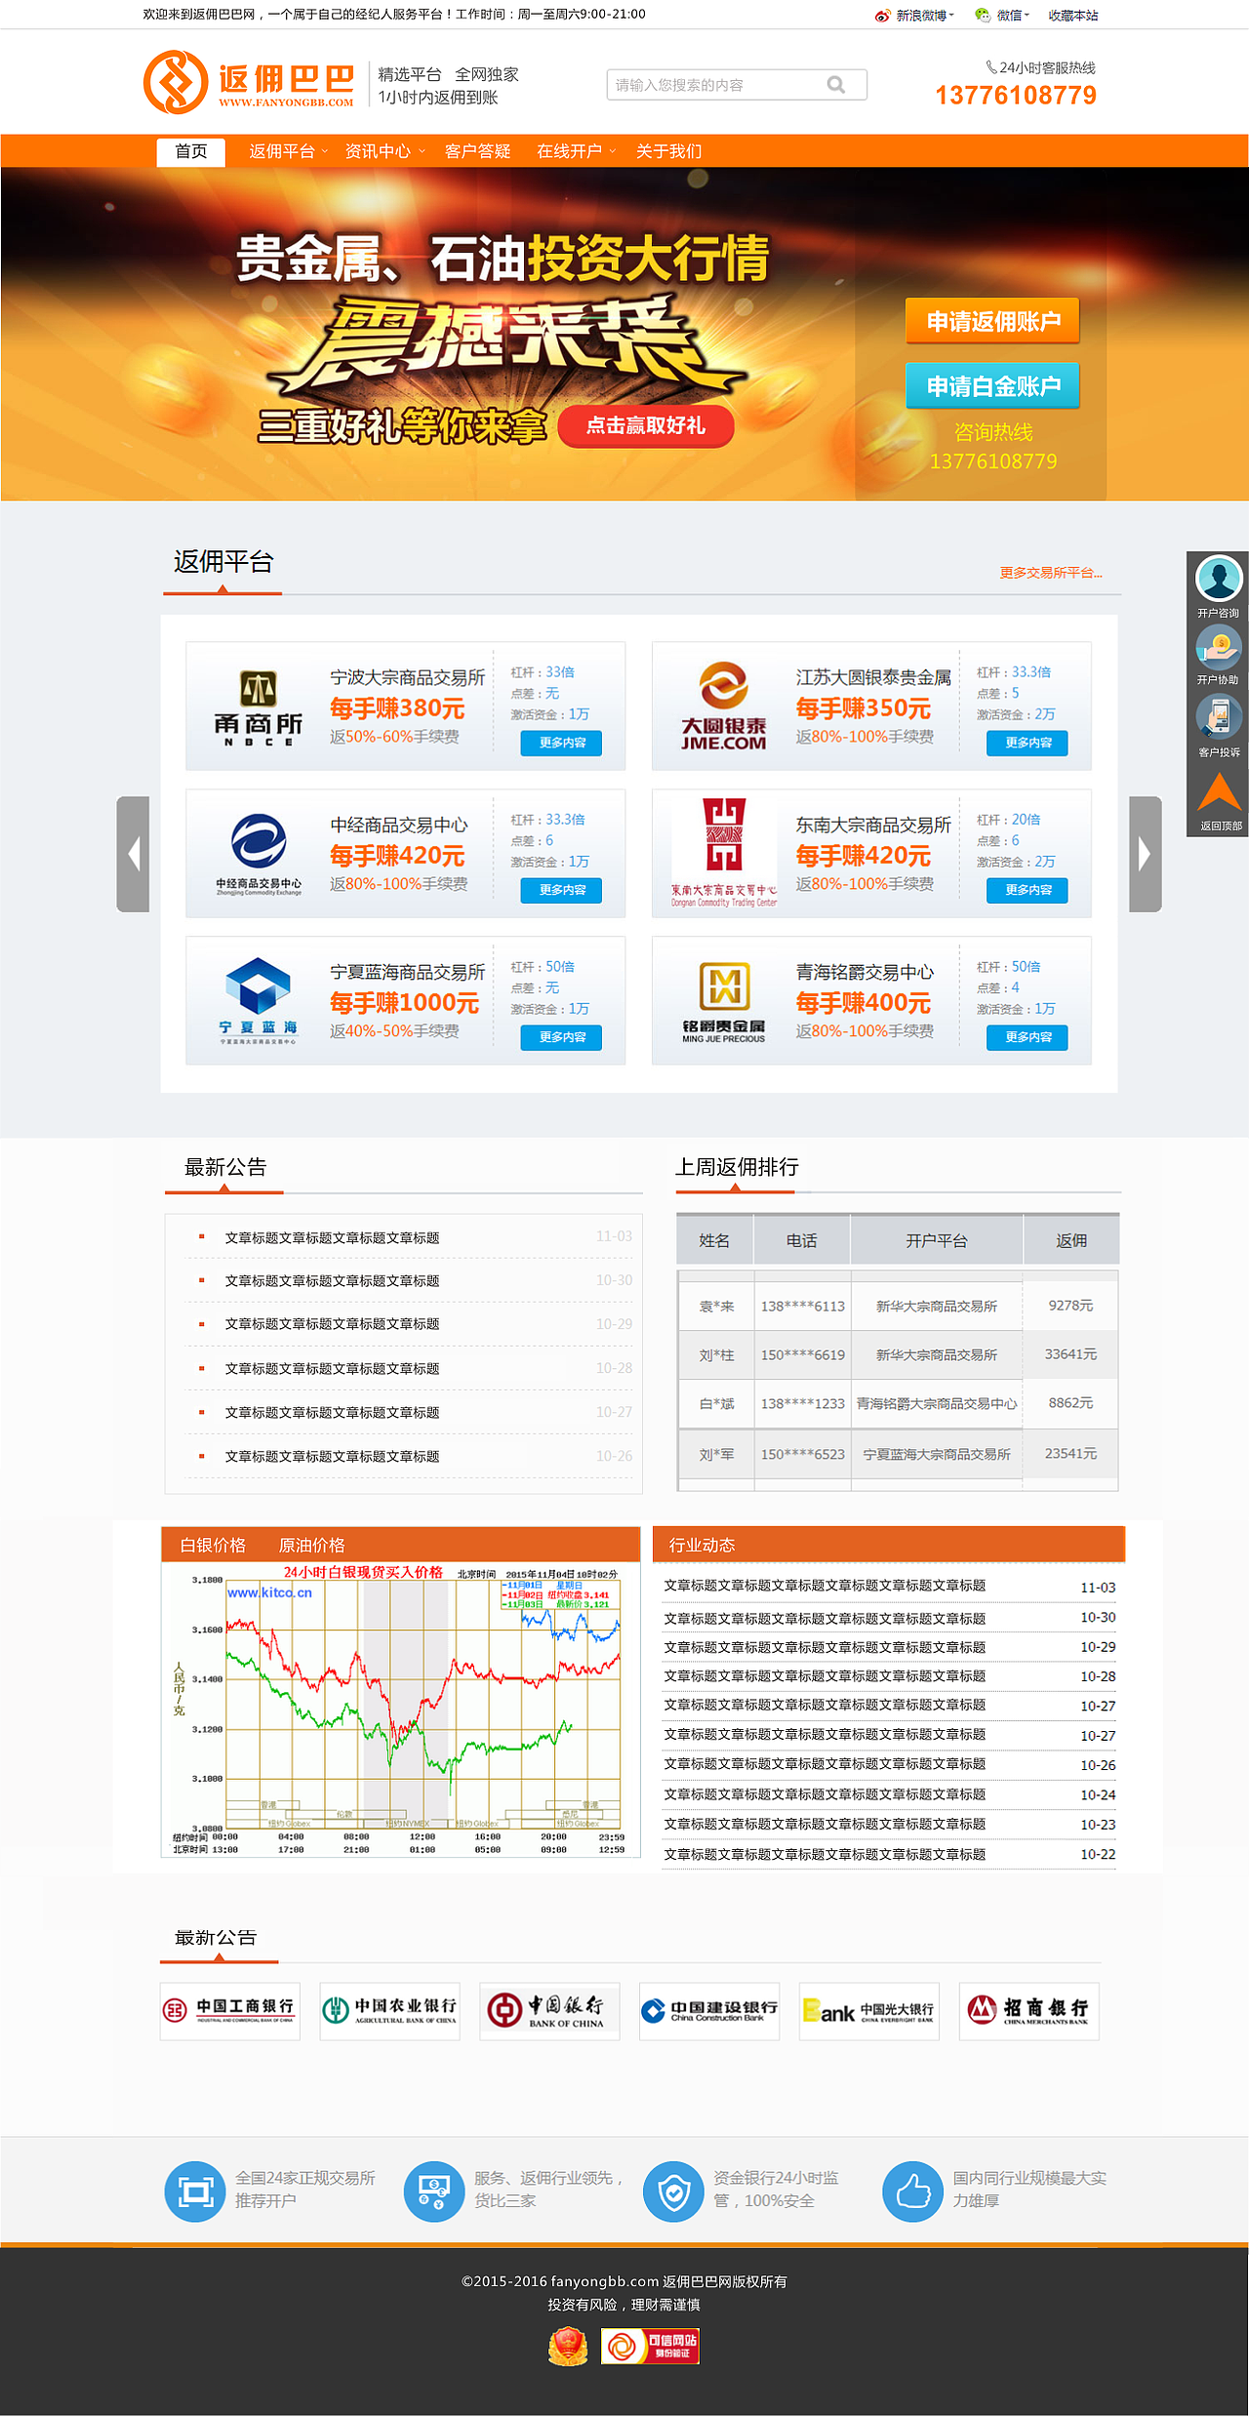Image resolution: width=1249 pixels, height=2416 pixels.
Task: Click the 可信网站 verification badge
Action: pos(650,2346)
